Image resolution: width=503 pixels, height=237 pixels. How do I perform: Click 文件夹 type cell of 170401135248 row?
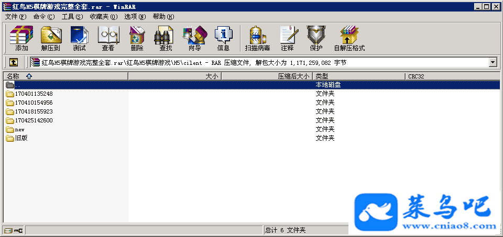[x=325, y=94]
